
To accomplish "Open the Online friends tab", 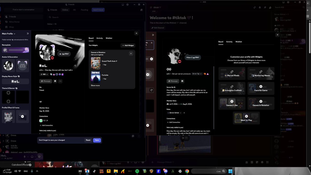I will (x=65, y=10).
